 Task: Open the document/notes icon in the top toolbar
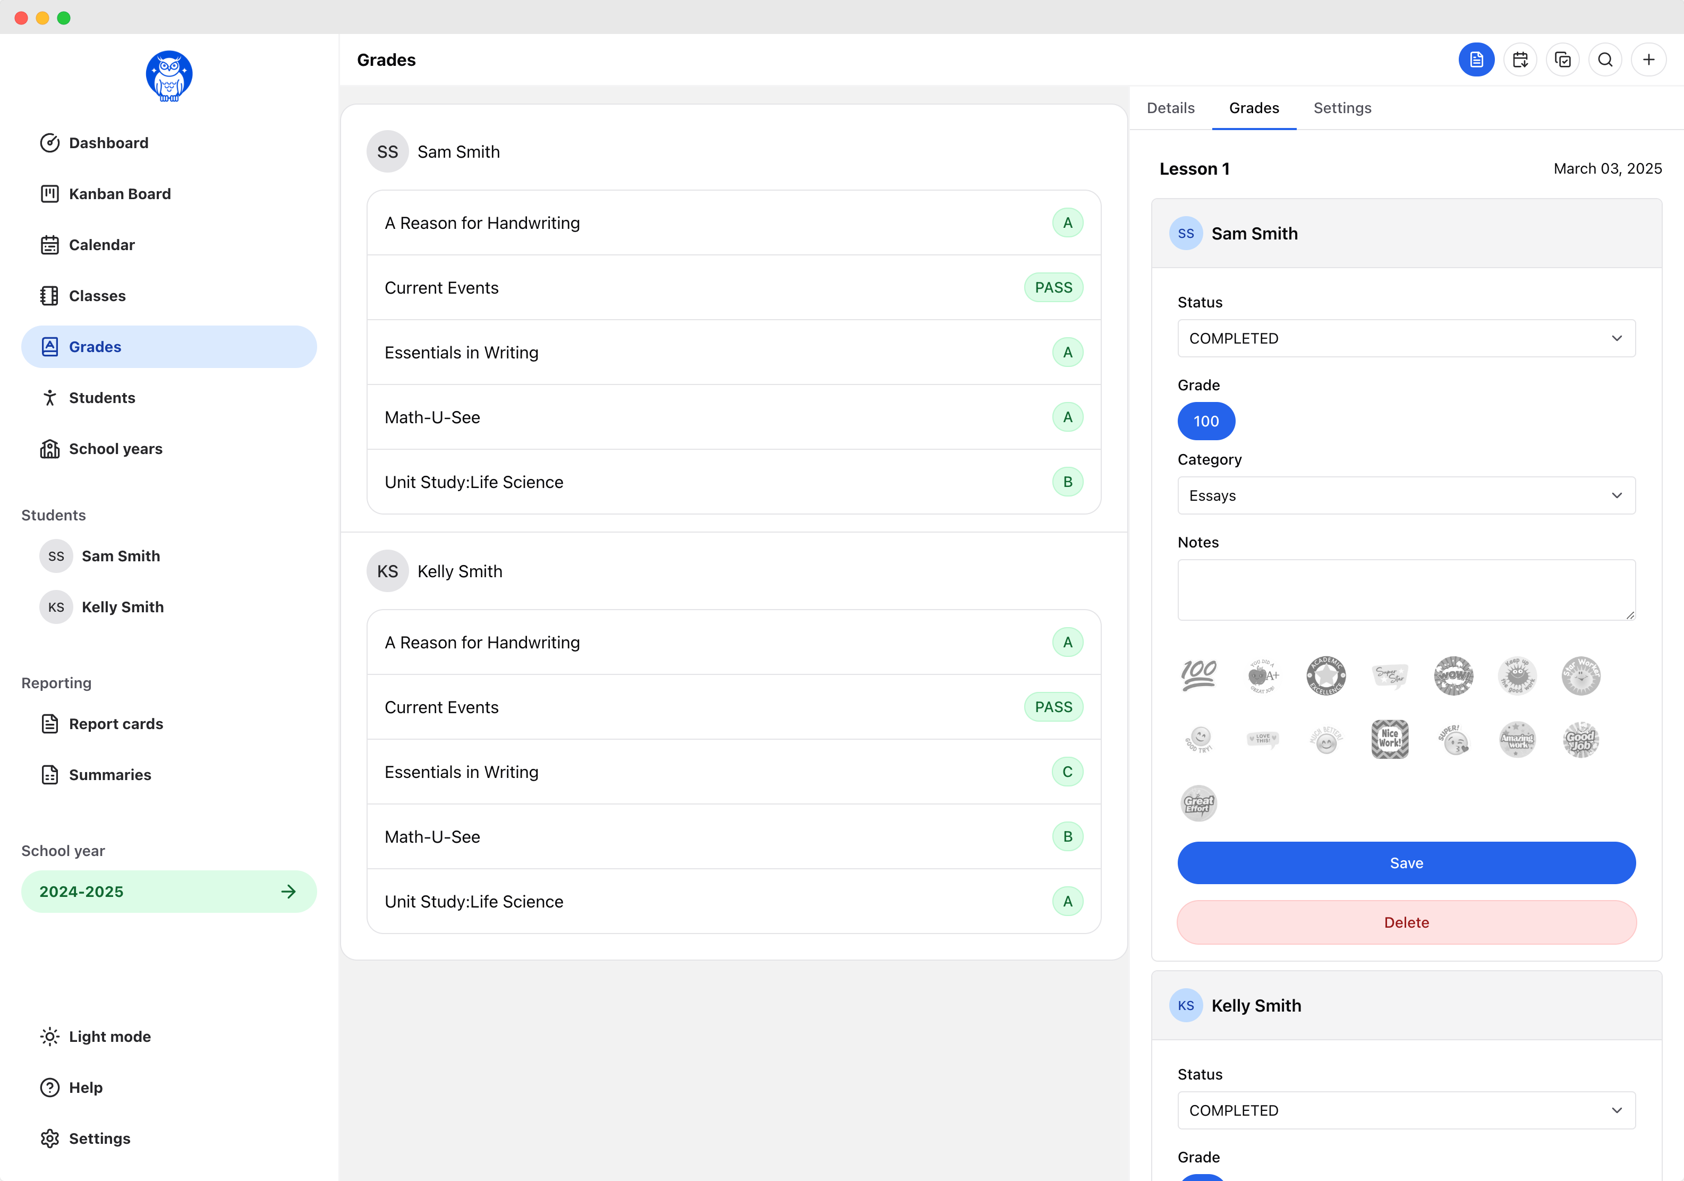(x=1476, y=59)
